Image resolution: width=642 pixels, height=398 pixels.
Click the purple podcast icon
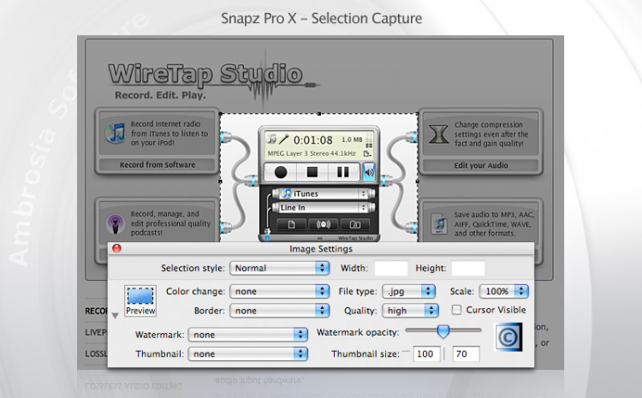click(116, 223)
